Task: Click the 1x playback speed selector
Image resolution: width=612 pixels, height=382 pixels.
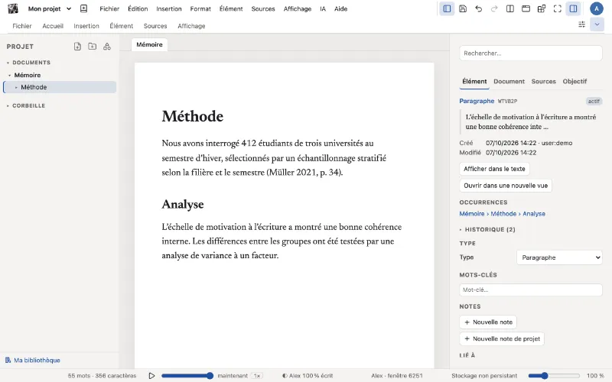Action: (x=257, y=376)
